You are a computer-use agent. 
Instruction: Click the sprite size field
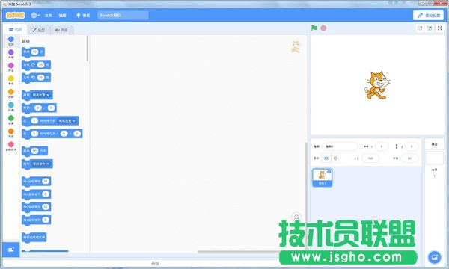(370, 158)
